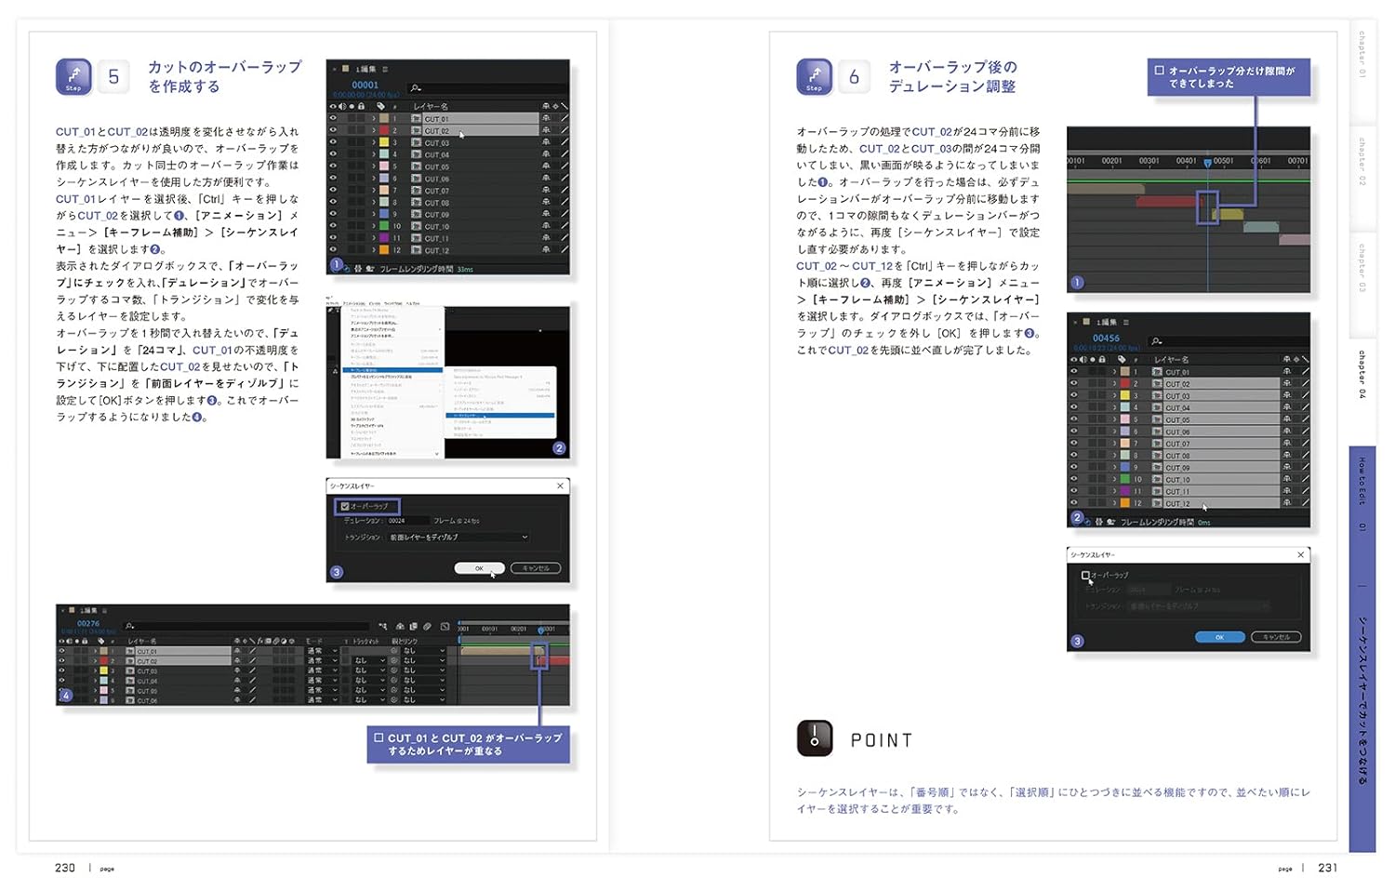
Task: Click the playhead marker in 00276 timeline ruler
Action: (x=541, y=630)
